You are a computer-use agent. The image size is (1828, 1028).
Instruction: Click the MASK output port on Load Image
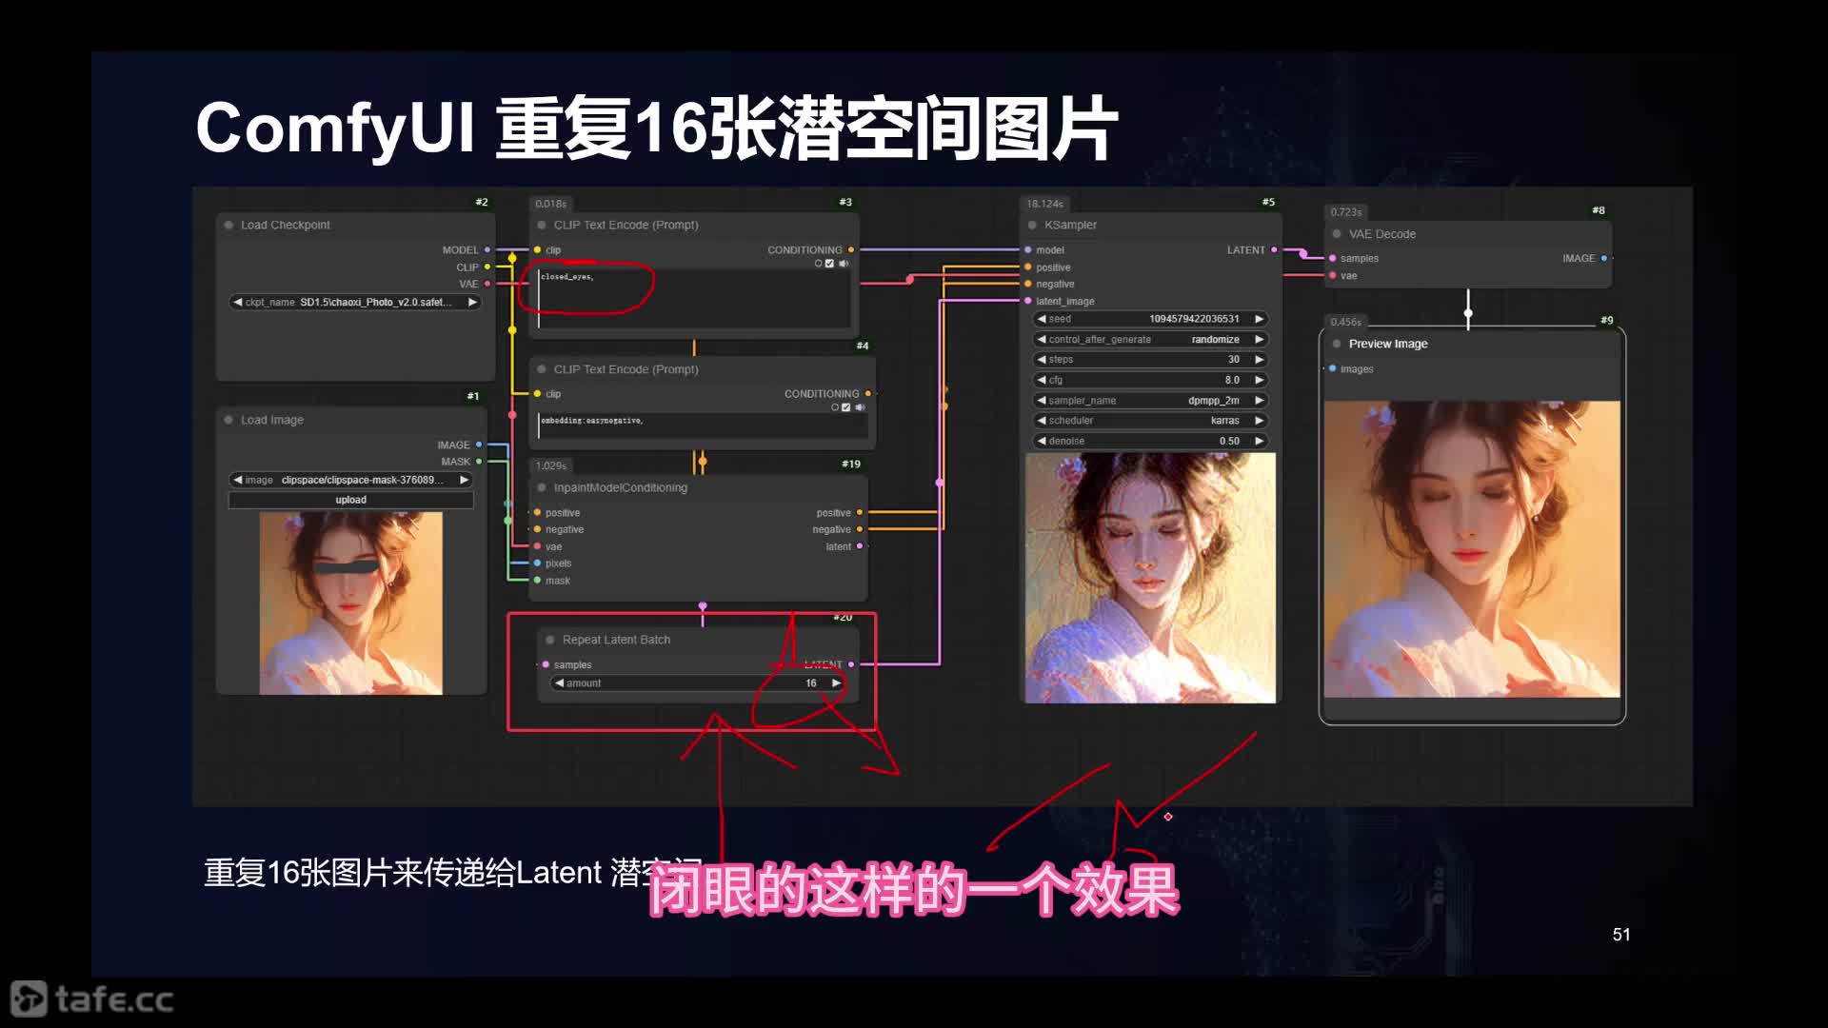click(x=479, y=462)
